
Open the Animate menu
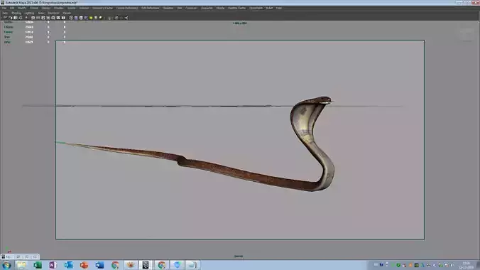(x=84, y=8)
